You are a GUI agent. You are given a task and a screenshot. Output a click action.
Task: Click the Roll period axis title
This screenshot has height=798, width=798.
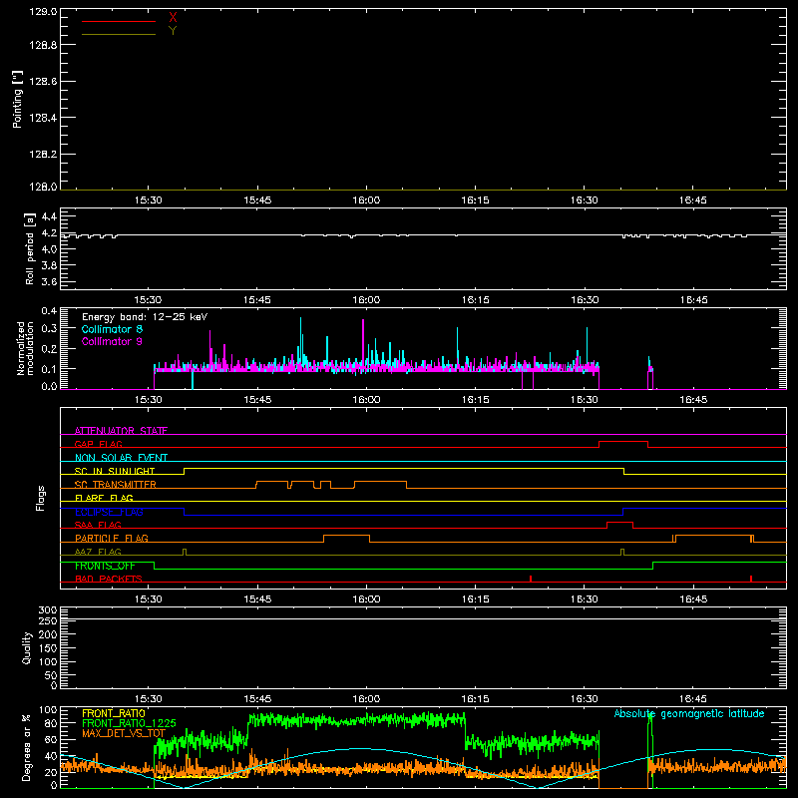[30, 248]
